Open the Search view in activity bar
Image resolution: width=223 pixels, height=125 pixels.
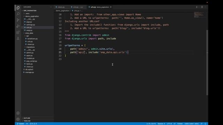pyautogui.click(x=18, y=14)
